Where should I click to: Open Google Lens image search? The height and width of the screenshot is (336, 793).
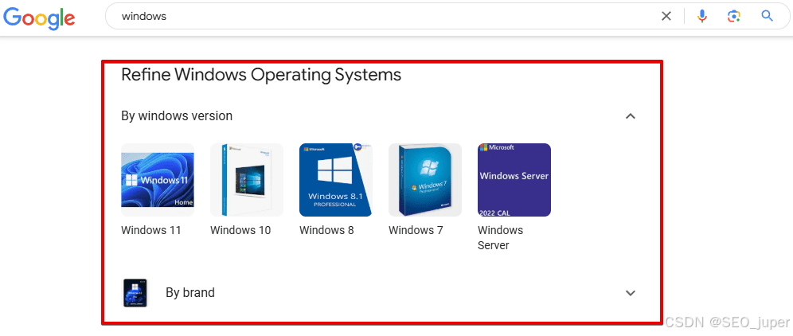point(734,16)
